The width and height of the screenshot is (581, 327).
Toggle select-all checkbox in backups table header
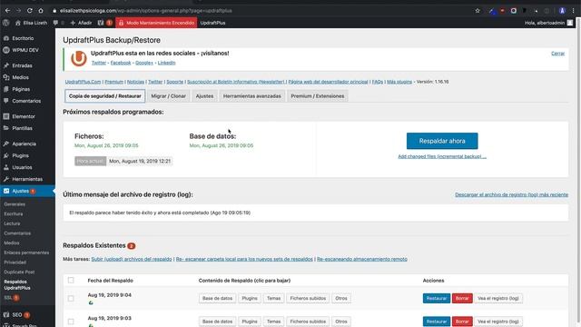click(x=71, y=281)
